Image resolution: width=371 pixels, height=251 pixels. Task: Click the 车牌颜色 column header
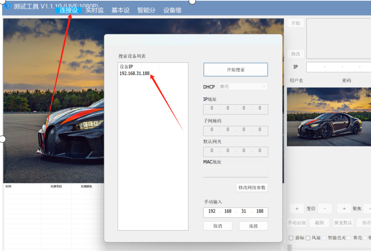pos(86,186)
